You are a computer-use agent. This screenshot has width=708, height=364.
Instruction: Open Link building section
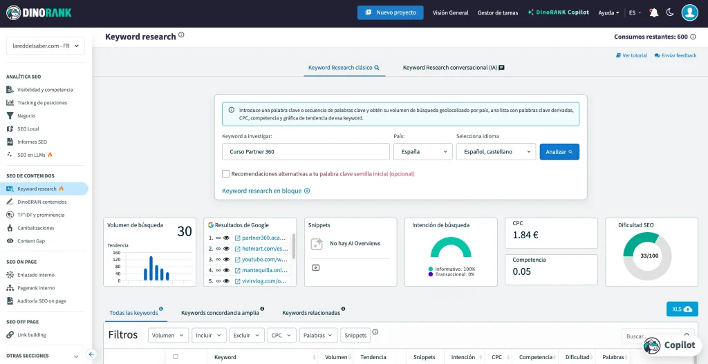(x=32, y=335)
